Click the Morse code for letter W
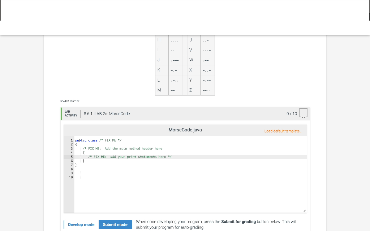Screen dimensions: 370x231 coord(207,60)
